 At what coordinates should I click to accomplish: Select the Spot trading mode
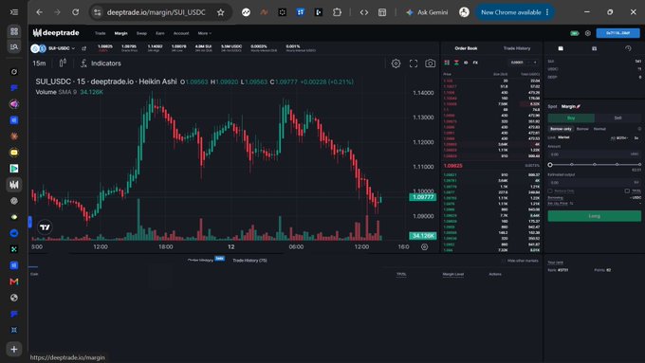coord(552,106)
